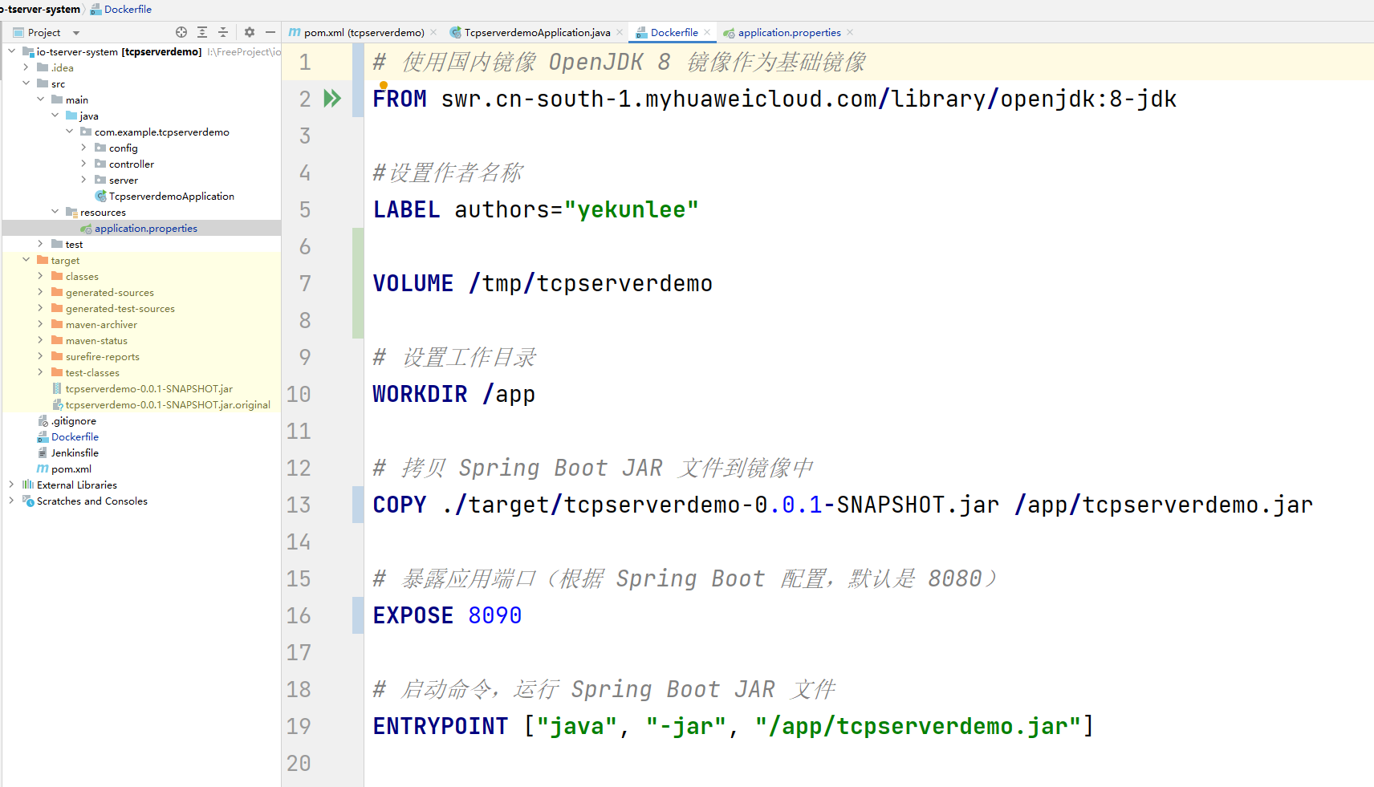Click the run gutter icon on line 2
The image size is (1374, 787).
pyautogui.click(x=331, y=99)
